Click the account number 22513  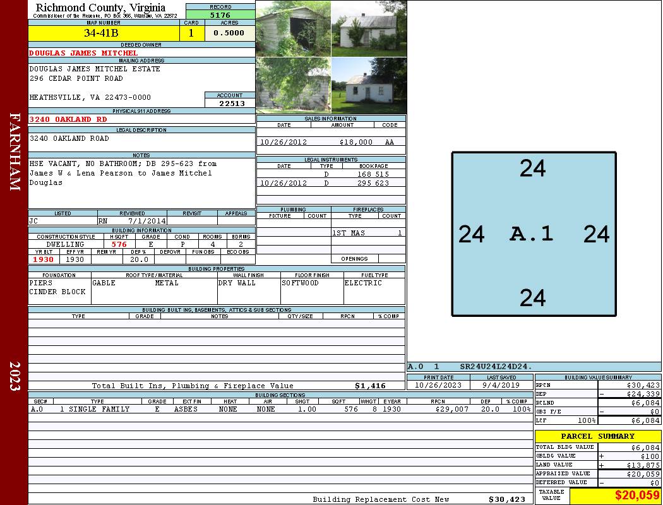(x=231, y=104)
